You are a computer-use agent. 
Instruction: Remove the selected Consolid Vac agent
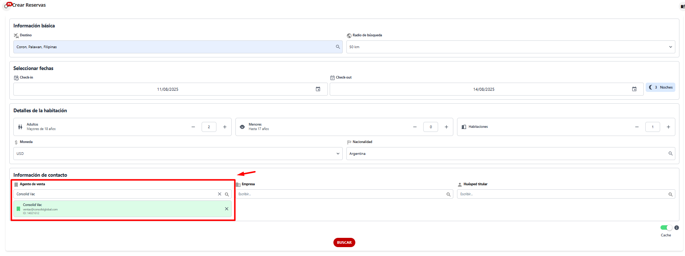(x=226, y=209)
